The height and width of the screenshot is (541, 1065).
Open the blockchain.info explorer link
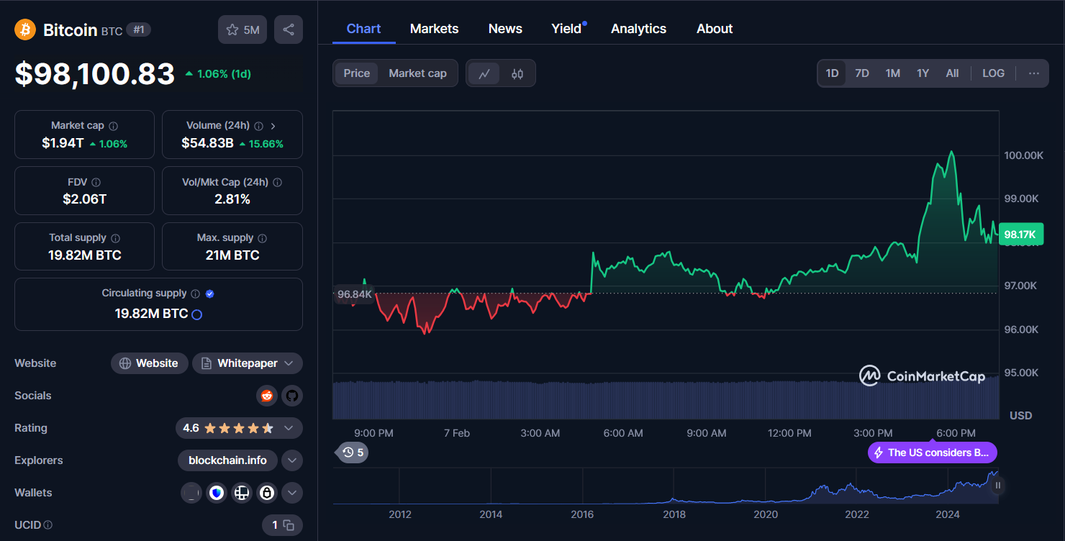[227, 460]
